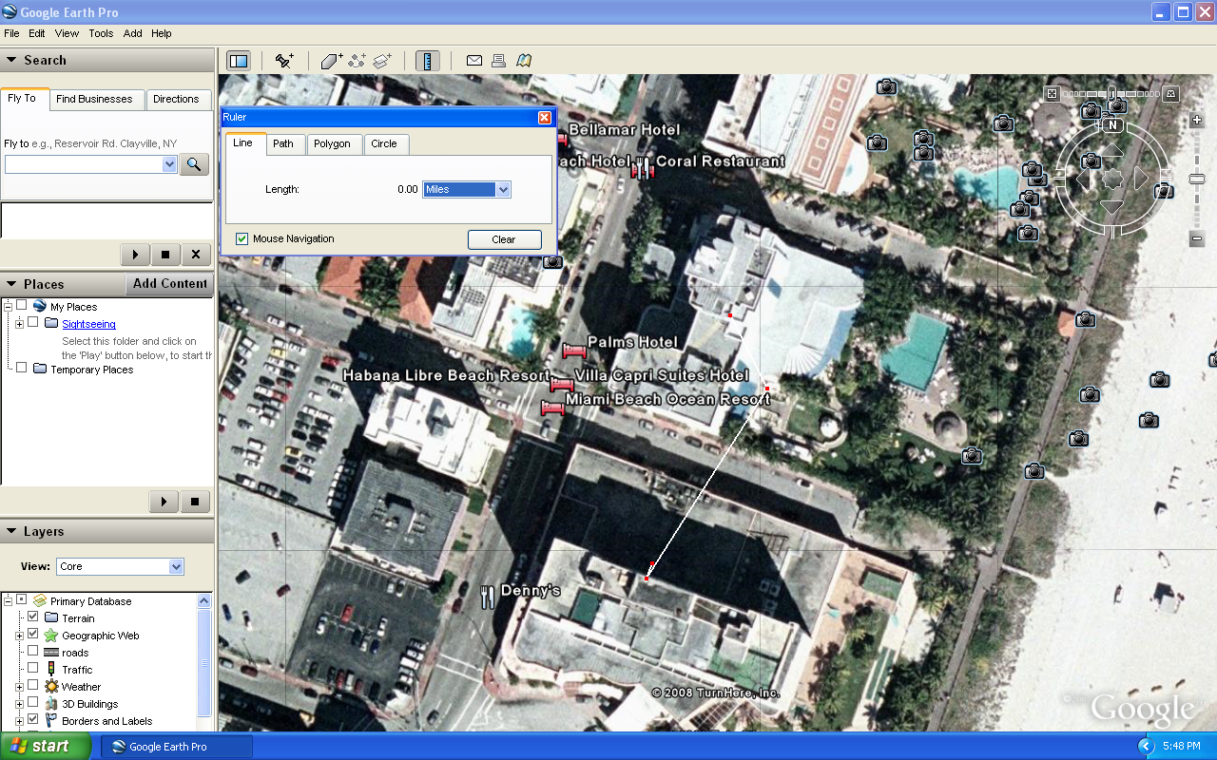The width and height of the screenshot is (1217, 760).
Task: Open the Core view dropdown
Action: click(x=120, y=566)
